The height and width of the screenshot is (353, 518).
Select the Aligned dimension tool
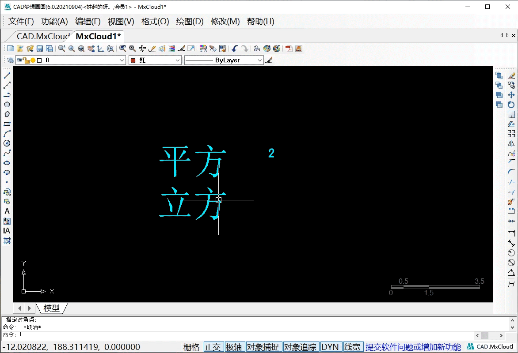[511, 243]
